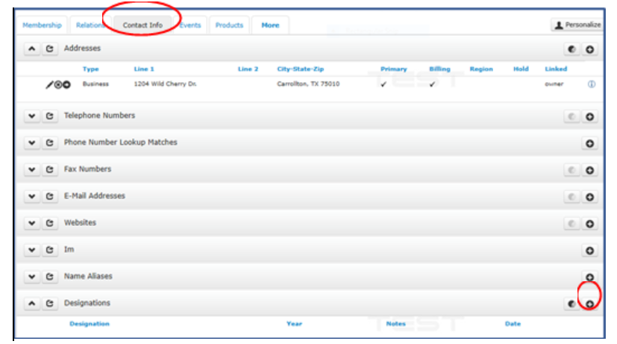Collapse the Addresses section

[x=33, y=49]
